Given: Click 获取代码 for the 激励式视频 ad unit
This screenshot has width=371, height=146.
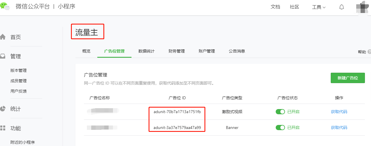Looking at the screenshot, I should point(339,112).
